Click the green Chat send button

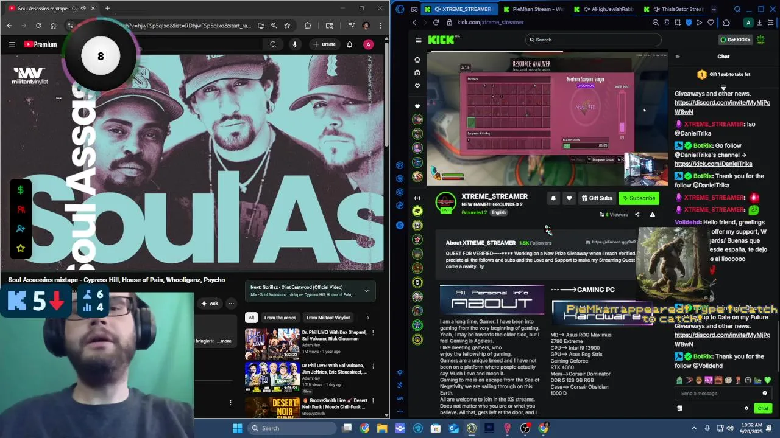tap(763, 408)
